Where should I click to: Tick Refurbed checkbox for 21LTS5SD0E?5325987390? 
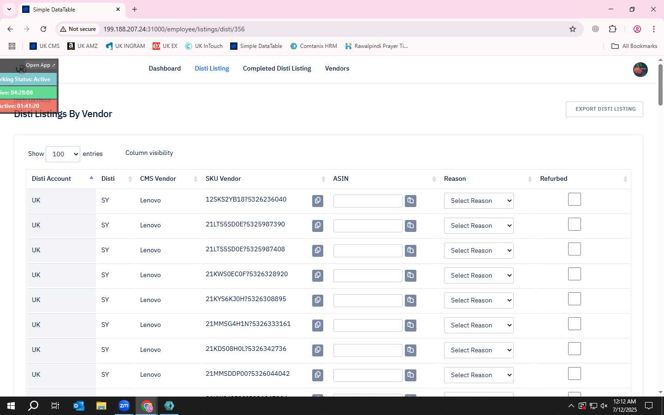coord(575,224)
